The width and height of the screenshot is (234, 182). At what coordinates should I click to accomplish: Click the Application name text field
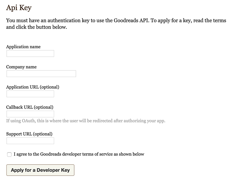(x=30, y=53)
